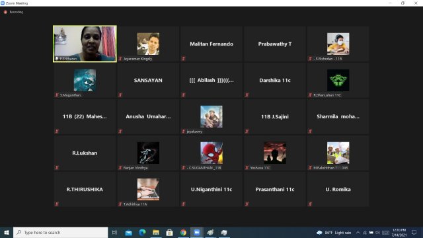Viewport: 423px width, 238px height.
Task: Click the jeyaluxmy religious picture avatar
Action: pyautogui.click(x=211, y=116)
